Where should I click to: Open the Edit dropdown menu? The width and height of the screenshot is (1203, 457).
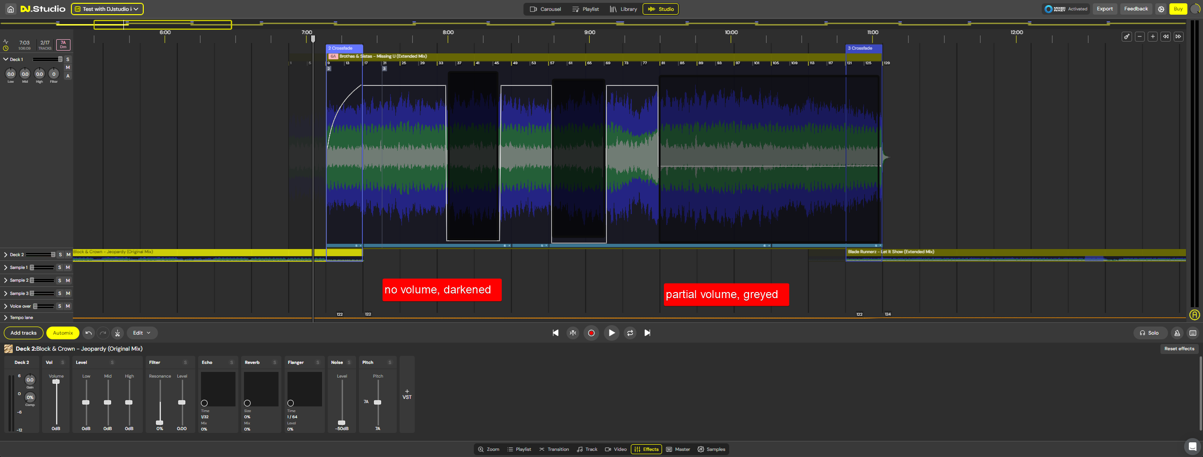point(141,333)
